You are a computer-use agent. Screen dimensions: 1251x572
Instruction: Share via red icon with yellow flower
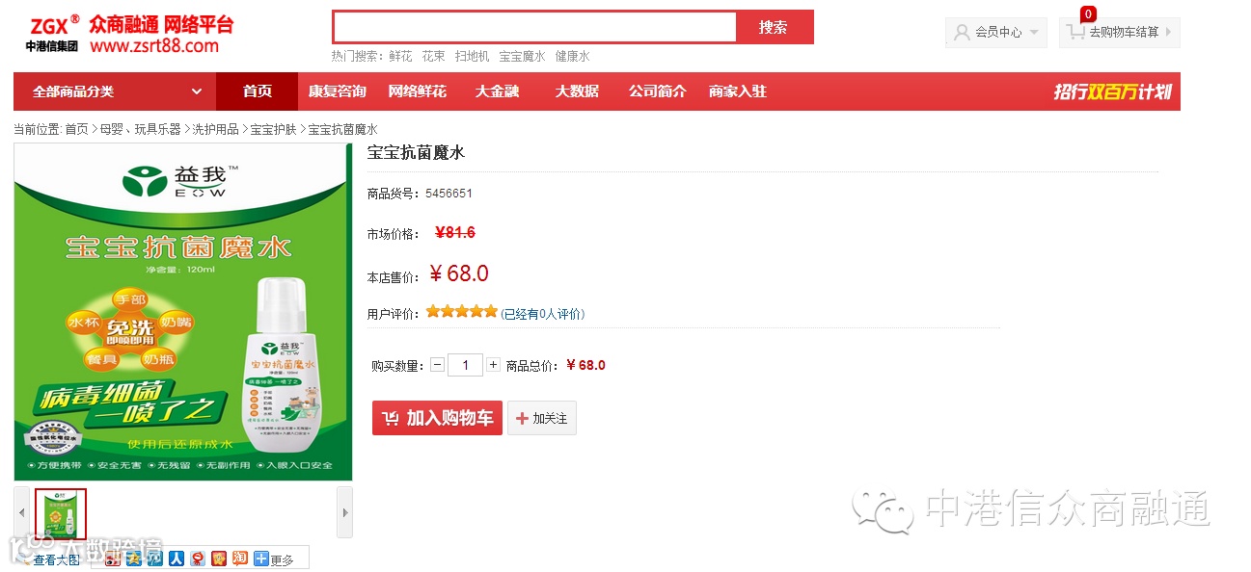tap(219, 559)
